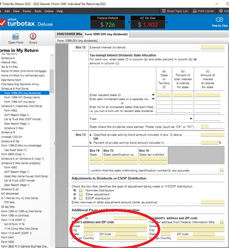Select Form 1099-B Wks (my brokerage)
Image resolution: width=229 pixels, height=248 pixels.
[21, 146]
